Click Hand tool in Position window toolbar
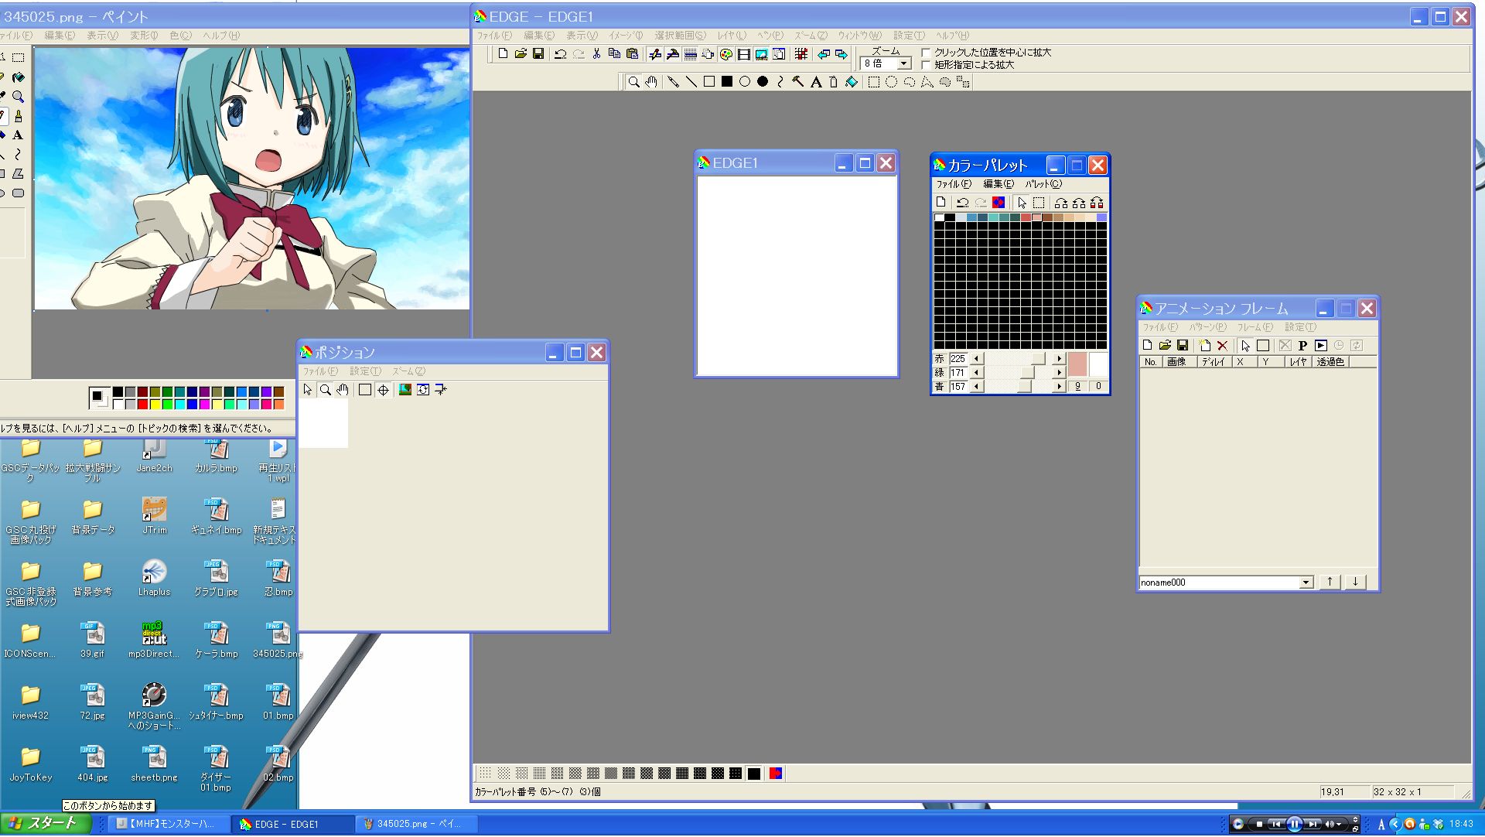The image size is (1485, 837). pyautogui.click(x=343, y=389)
